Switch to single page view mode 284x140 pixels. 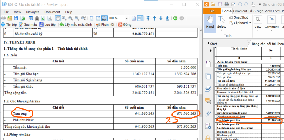133,18
